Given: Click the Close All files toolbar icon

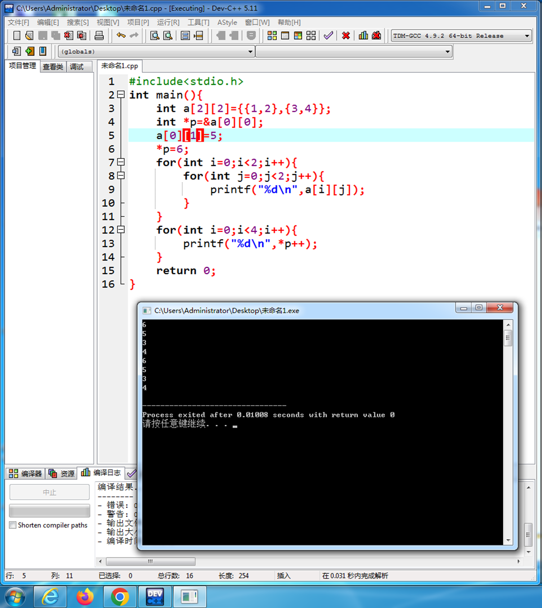Looking at the screenshot, I should click(82, 35).
